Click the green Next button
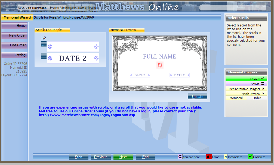 123,157
